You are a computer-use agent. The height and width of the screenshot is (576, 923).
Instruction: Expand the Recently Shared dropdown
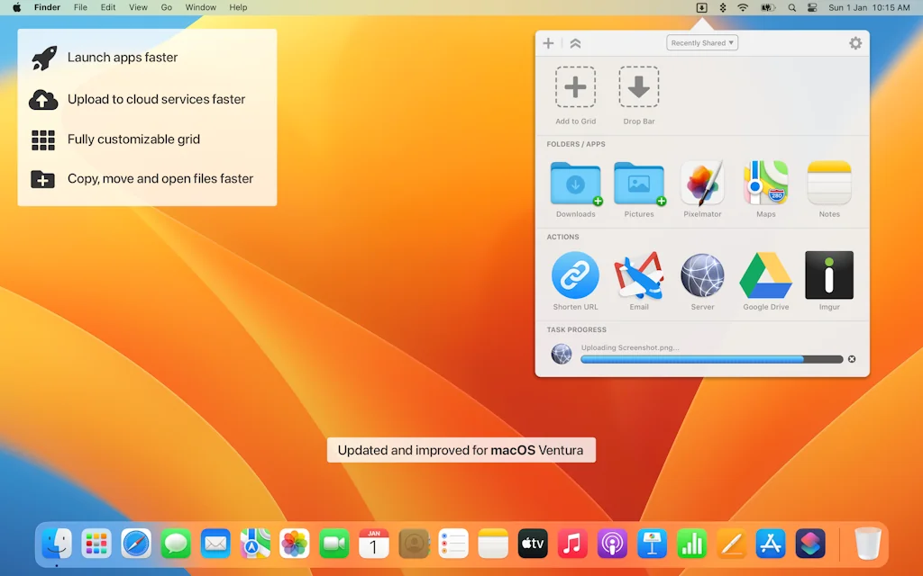click(702, 43)
